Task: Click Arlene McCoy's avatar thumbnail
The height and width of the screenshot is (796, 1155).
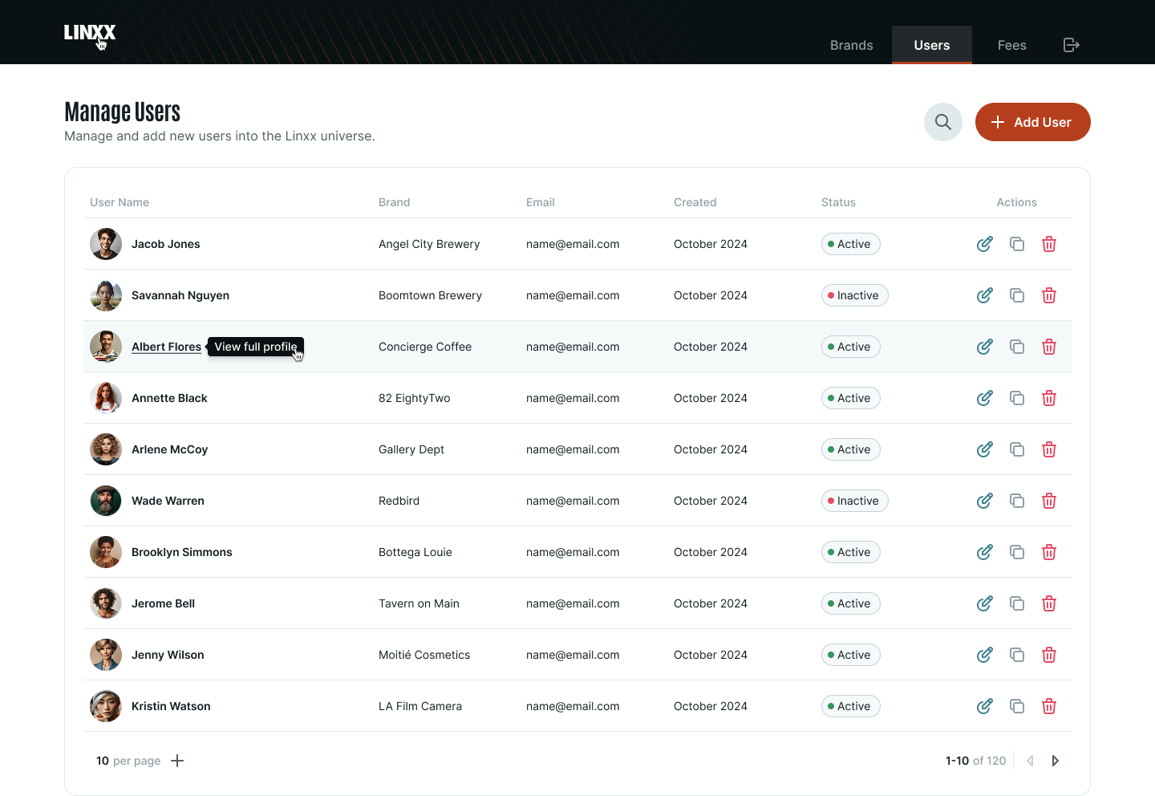Action: point(106,449)
